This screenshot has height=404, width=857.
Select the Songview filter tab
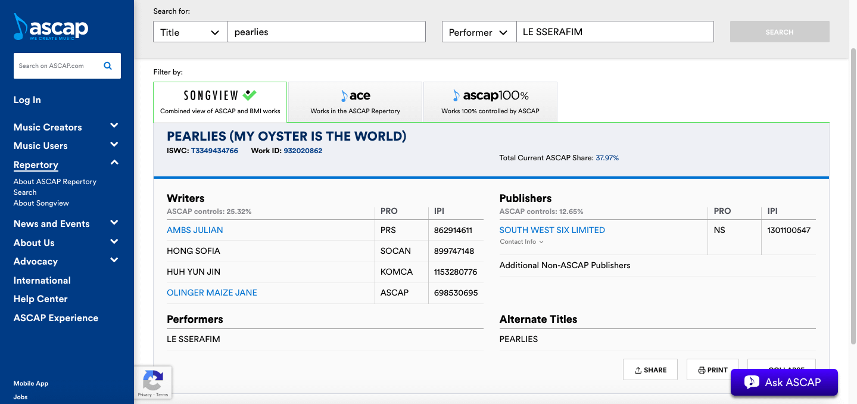pos(220,102)
